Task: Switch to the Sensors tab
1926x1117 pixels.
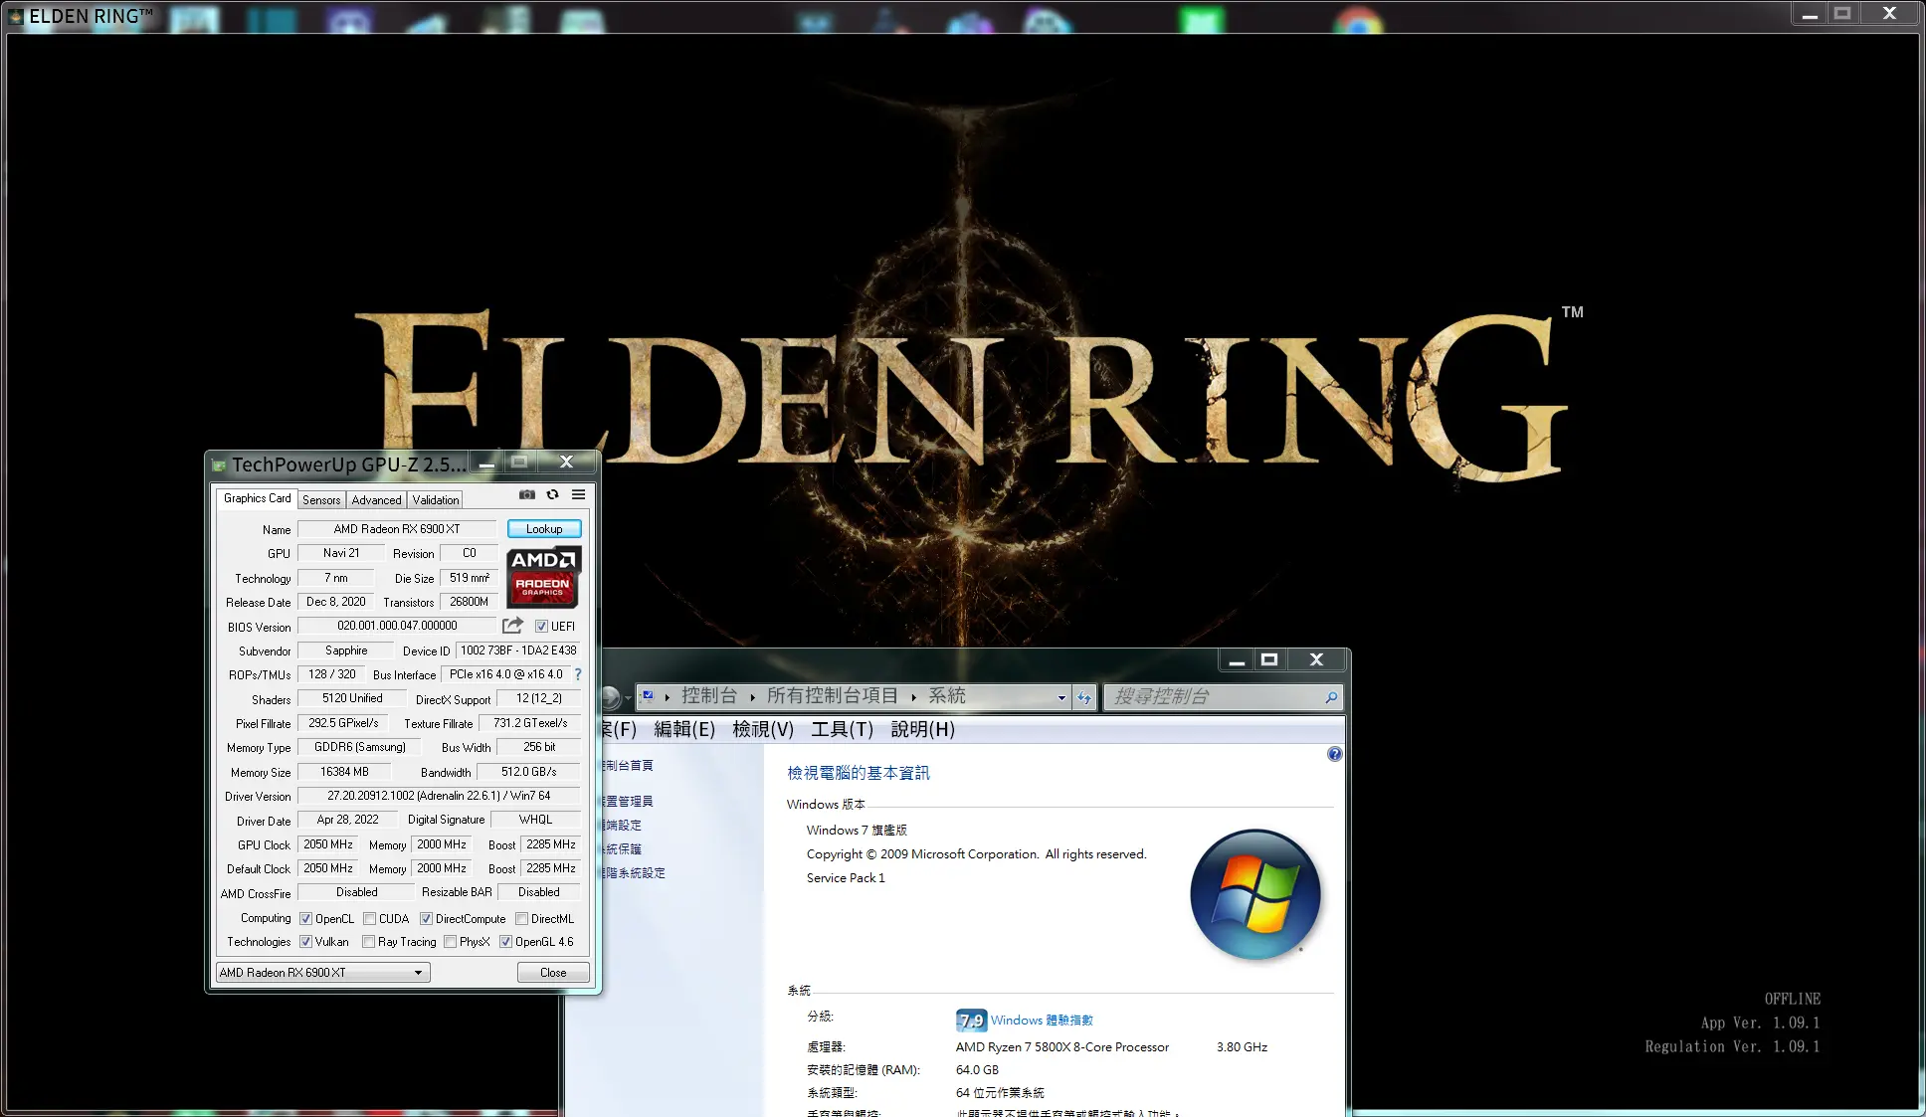Action: pos(321,500)
